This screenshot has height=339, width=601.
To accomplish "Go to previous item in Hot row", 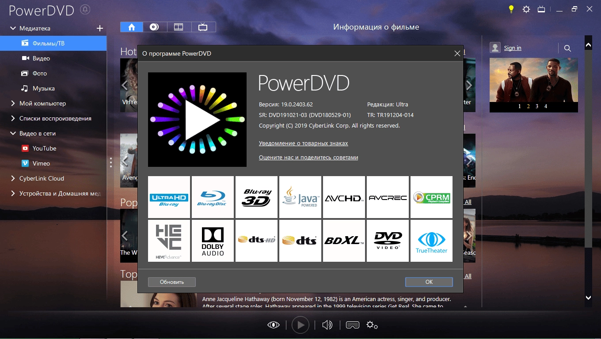I will (125, 85).
